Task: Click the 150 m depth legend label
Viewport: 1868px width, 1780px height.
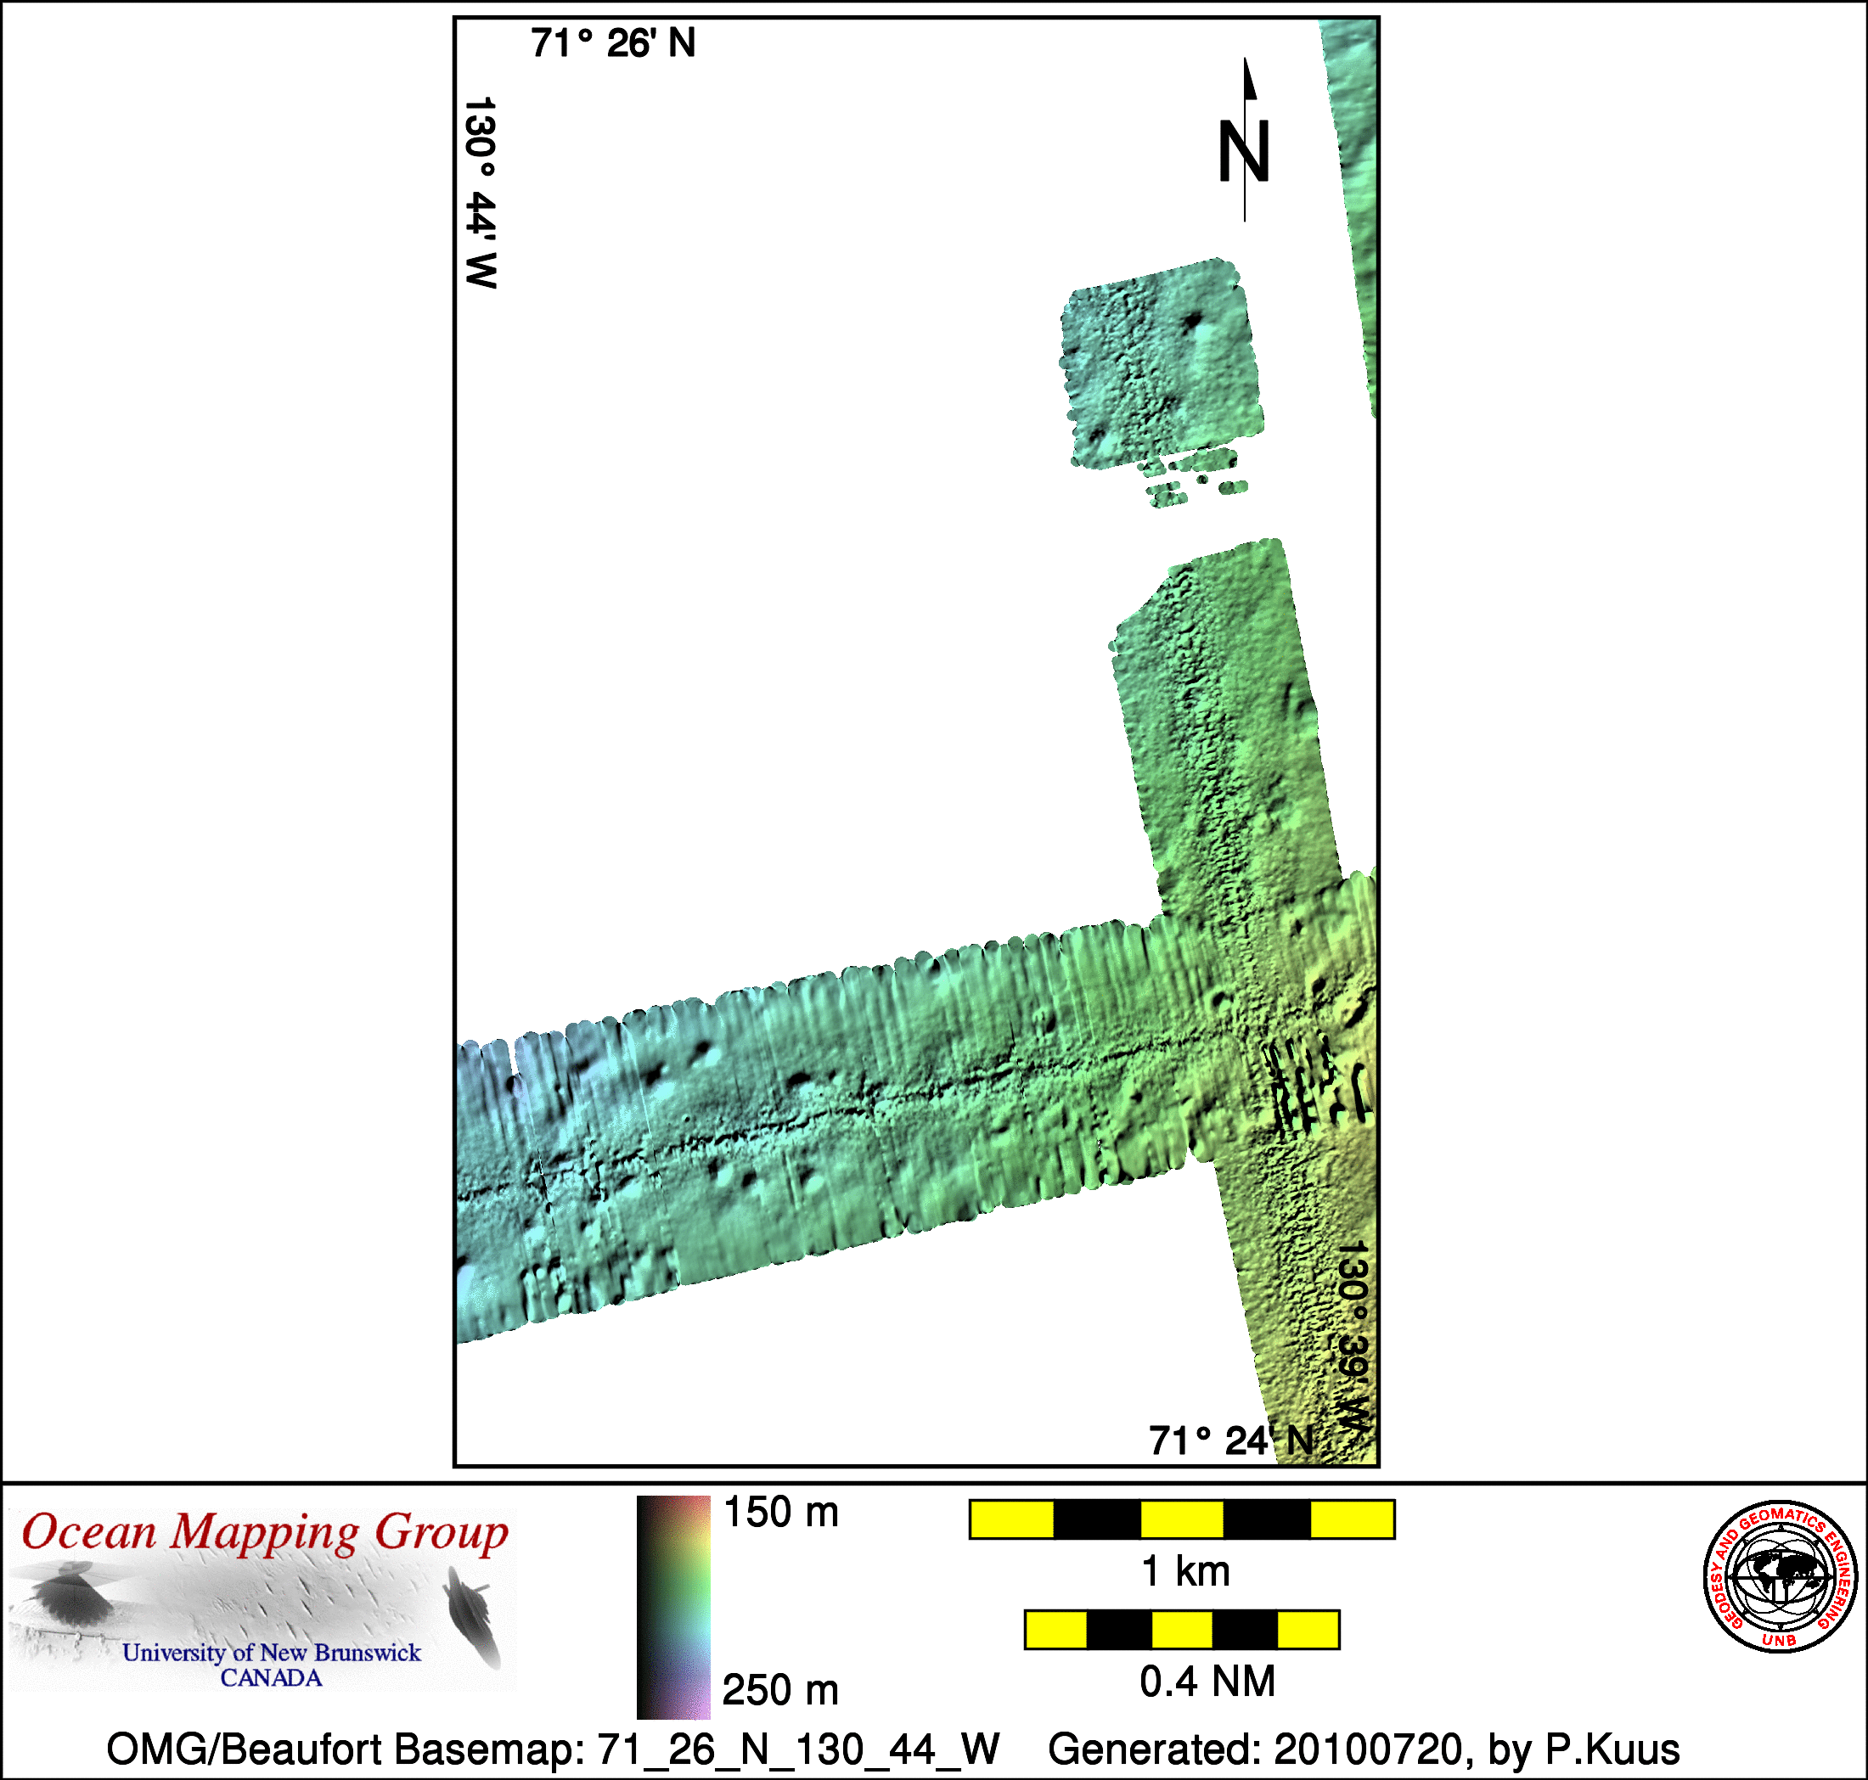Action: point(780,1513)
